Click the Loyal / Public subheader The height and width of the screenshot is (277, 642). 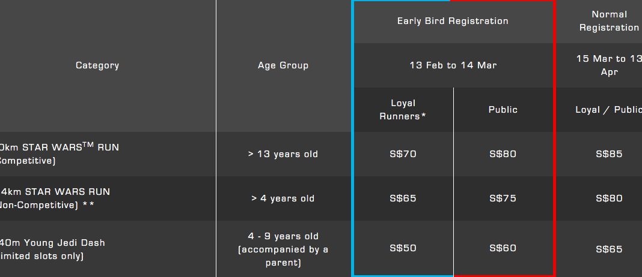[609, 110]
